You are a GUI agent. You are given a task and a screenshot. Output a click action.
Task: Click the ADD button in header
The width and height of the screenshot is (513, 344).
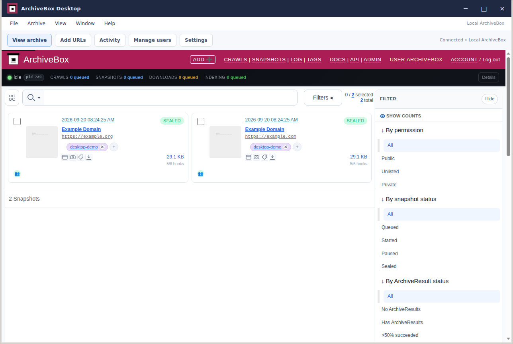[202, 59]
